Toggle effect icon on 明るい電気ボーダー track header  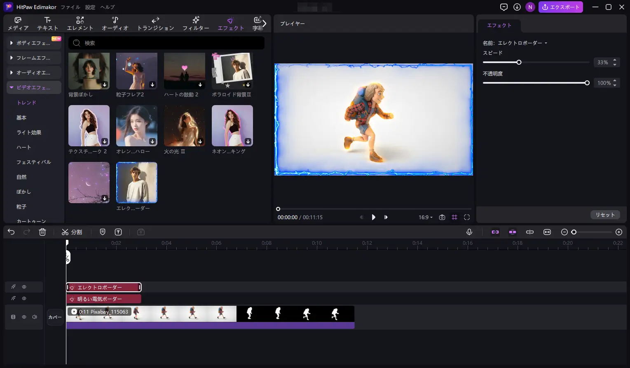[x=13, y=298]
